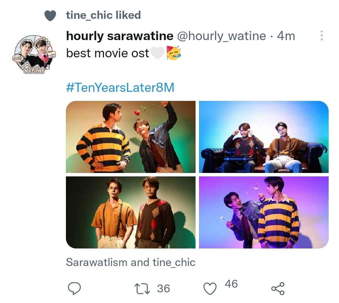The height and width of the screenshot is (303, 339).
Task: Open the #TenYearsLater8M hashtag
Action: (x=120, y=87)
